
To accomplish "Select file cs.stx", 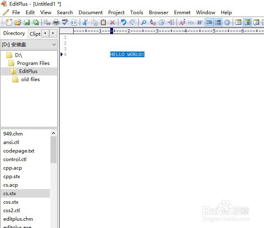I will pyautogui.click(x=25, y=194).
